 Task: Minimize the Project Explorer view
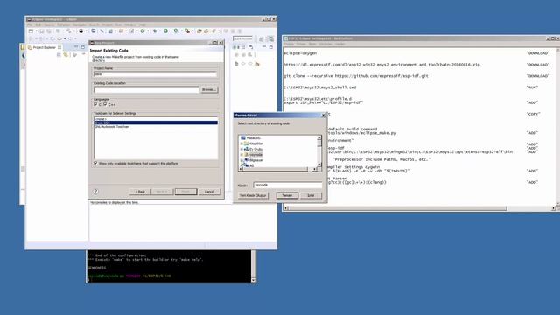pyautogui.click(x=76, y=46)
